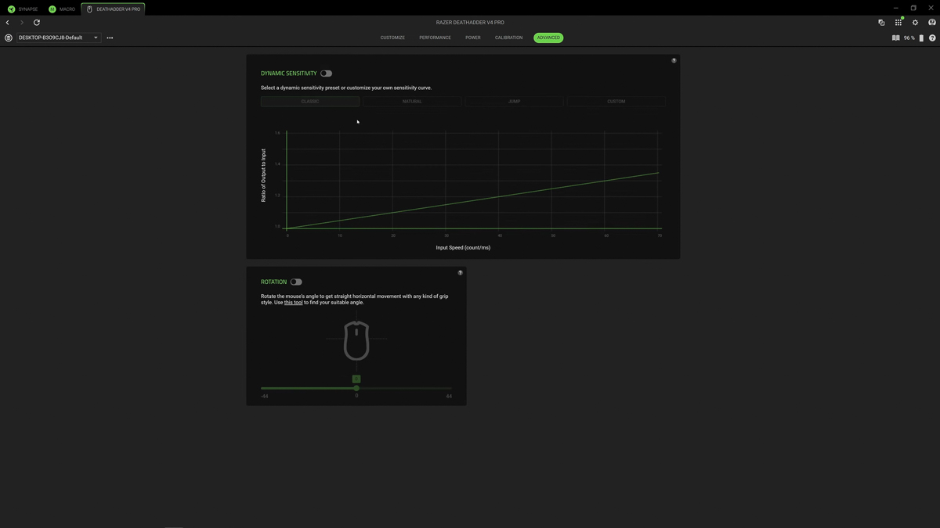Screen dimensions: 940x528
Task: Turn on the Rotation toggle
Action: point(296,282)
